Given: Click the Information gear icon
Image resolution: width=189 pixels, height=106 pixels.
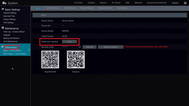Looking at the screenshot, I should (2, 47).
